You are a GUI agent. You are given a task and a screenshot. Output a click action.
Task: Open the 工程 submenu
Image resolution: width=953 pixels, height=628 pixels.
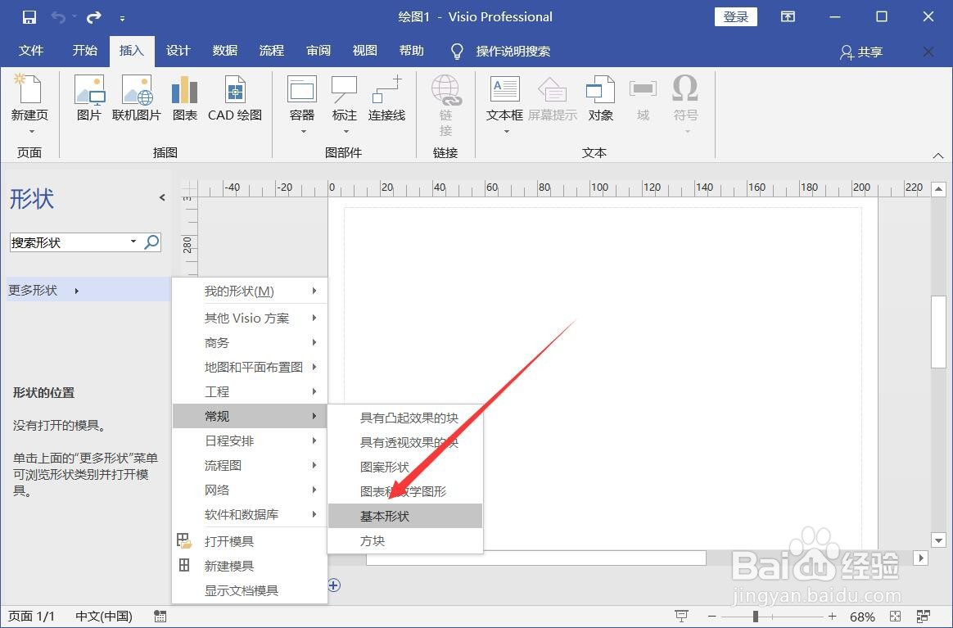click(250, 391)
